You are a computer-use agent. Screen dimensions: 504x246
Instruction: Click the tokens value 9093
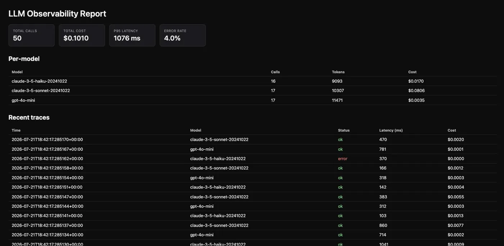(337, 81)
